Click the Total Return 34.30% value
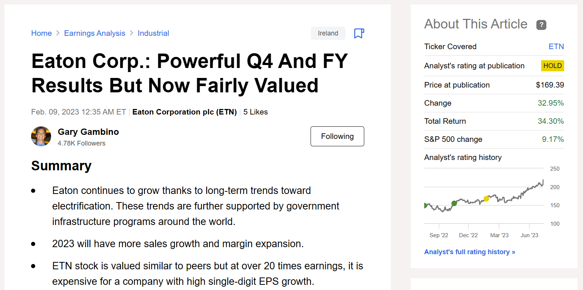Screen dimensions: 583x290 [550, 121]
